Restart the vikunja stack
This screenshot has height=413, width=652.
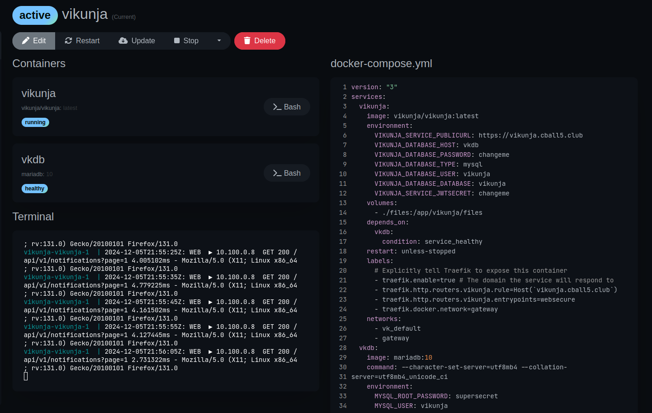(82, 40)
